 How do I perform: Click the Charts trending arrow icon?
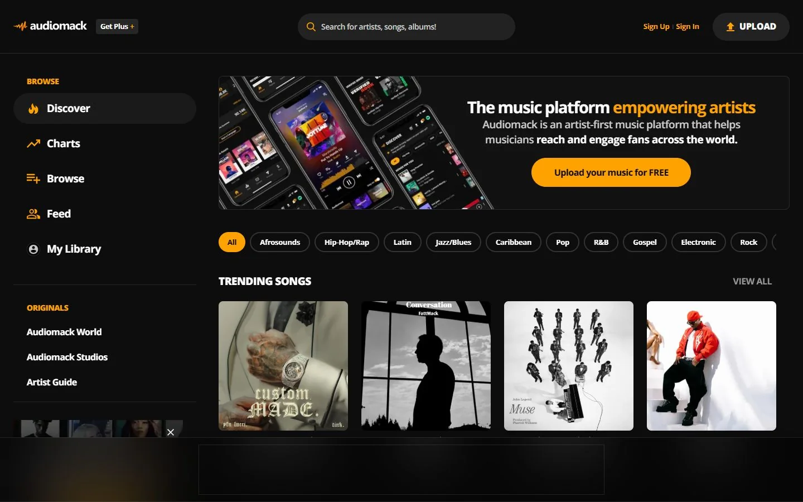pos(33,143)
